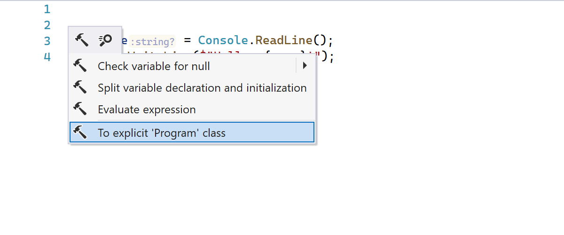Screen dimensions: 564x235
Task: Click line number 4 in the gutter
Action: (x=47, y=57)
